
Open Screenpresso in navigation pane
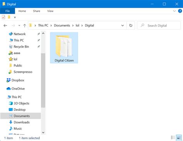click(23, 72)
